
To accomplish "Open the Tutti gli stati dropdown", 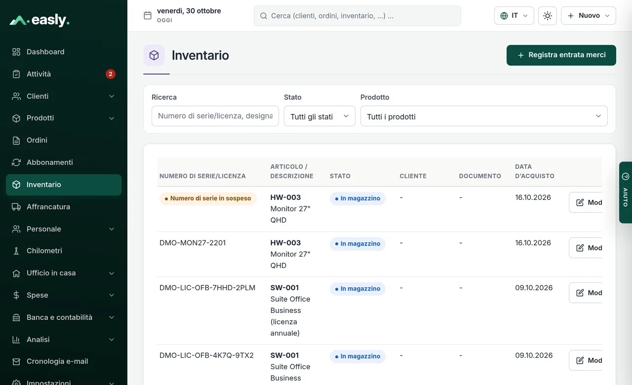I will [x=319, y=116].
